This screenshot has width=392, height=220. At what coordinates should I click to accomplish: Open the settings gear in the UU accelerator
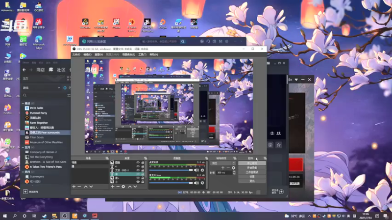(227, 42)
